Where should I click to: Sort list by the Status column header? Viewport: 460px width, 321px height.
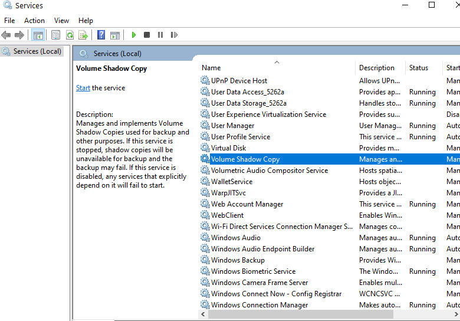pyautogui.click(x=419, y=68)
